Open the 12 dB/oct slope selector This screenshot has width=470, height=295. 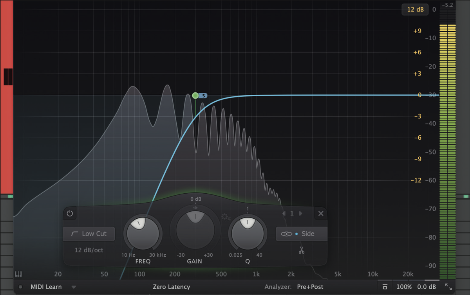tap(89, 250)
